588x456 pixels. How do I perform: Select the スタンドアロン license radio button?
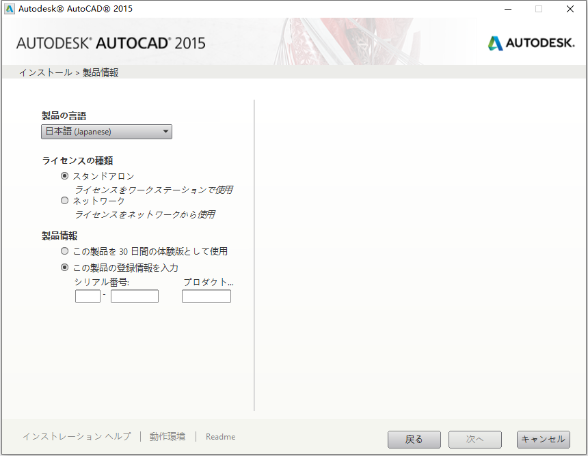64,175
